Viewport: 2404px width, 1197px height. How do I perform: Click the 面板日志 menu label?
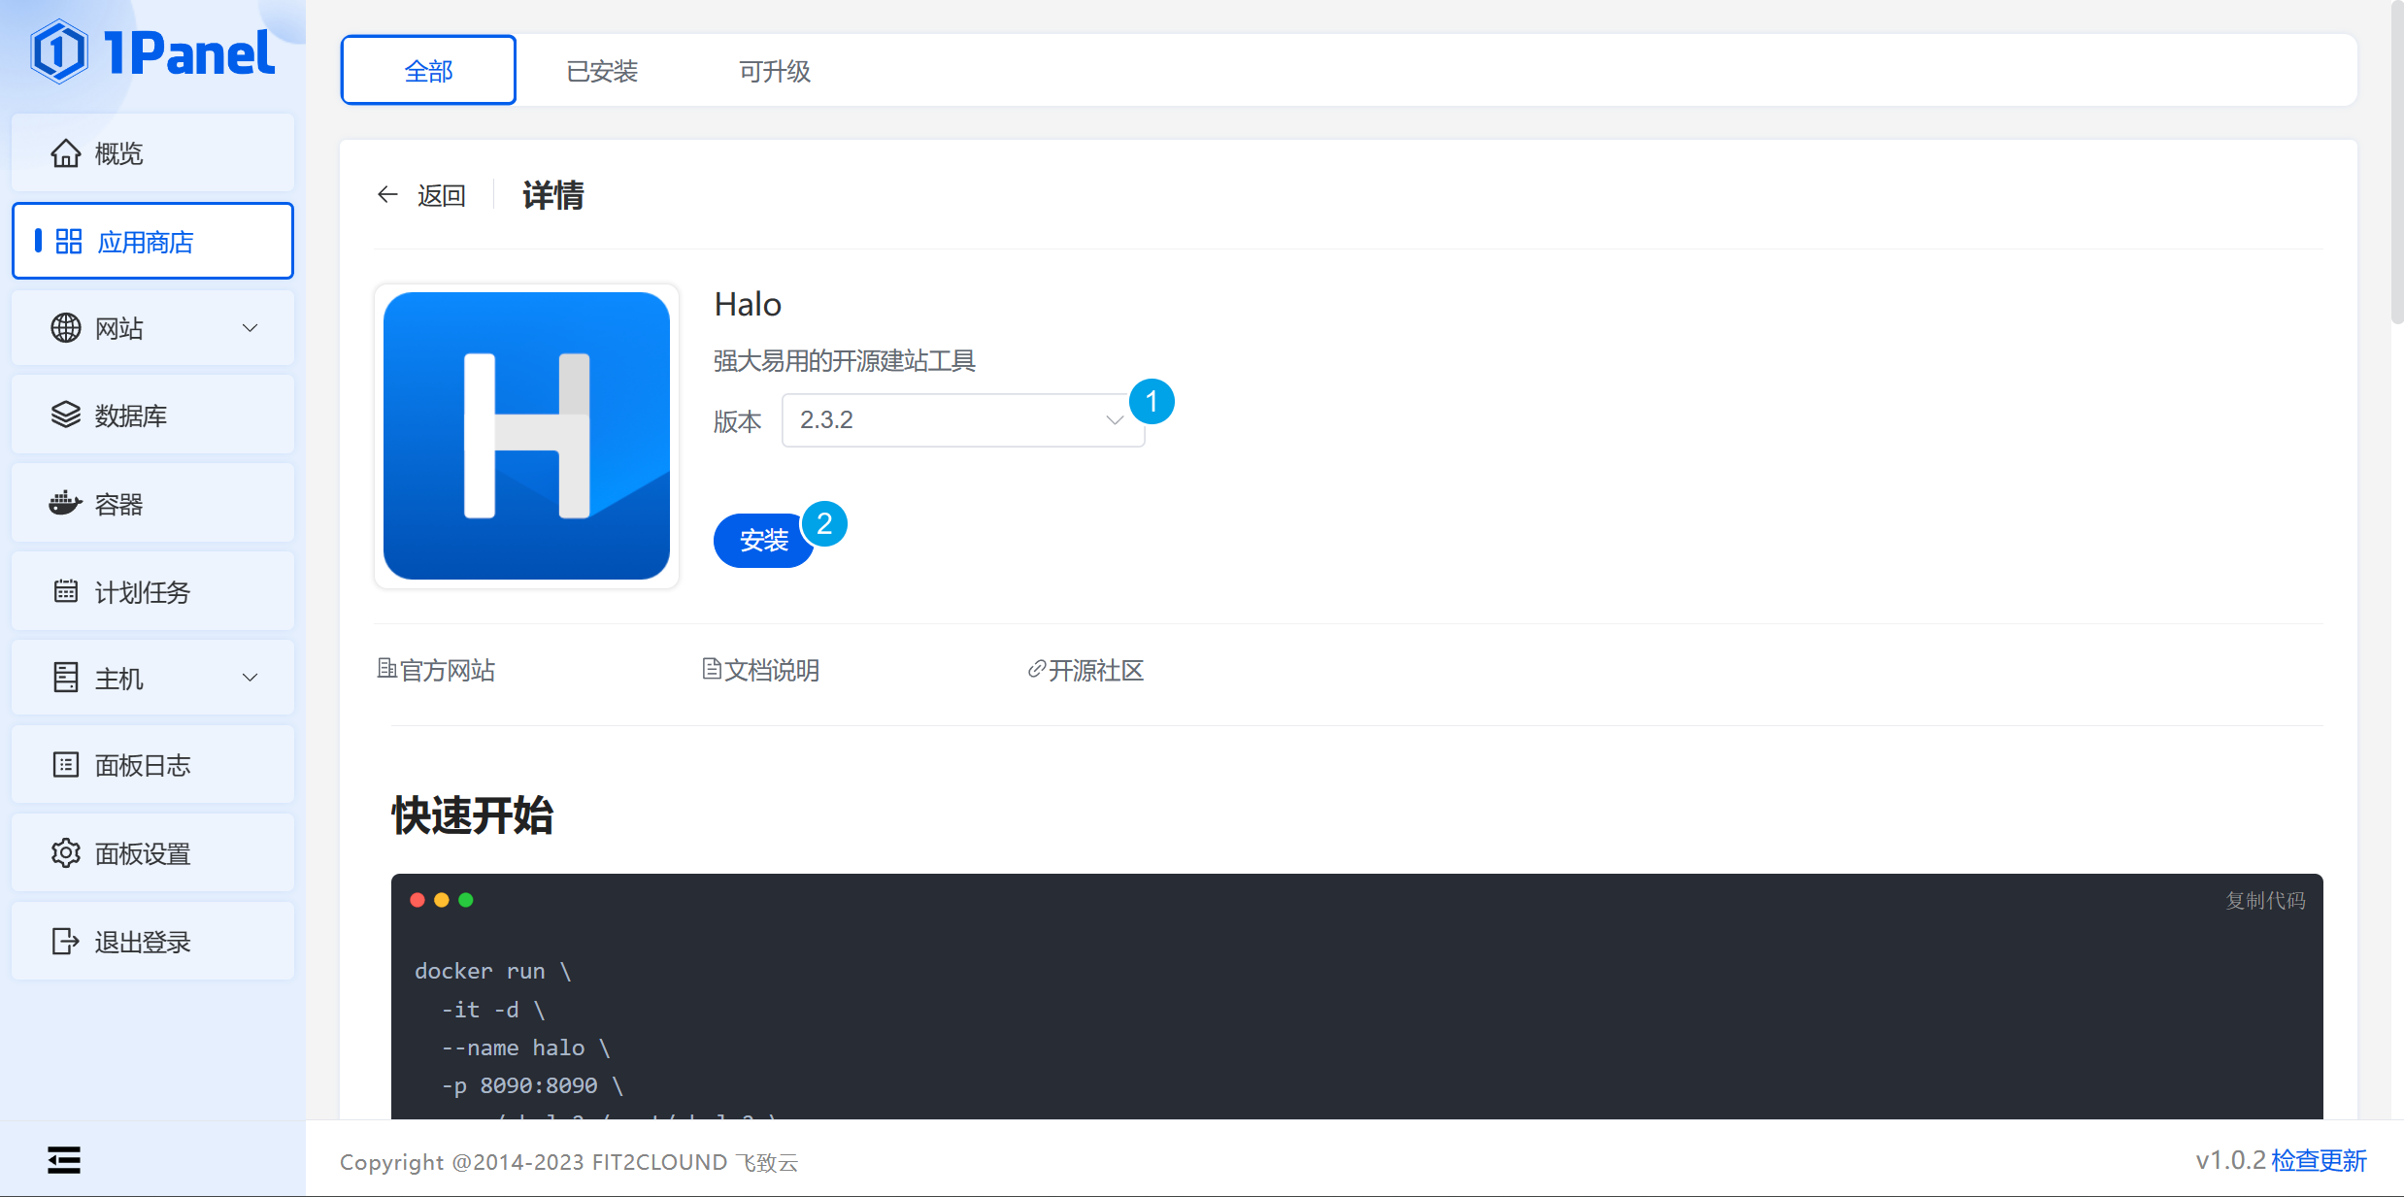pyautogui.click(x=143, y=765)
